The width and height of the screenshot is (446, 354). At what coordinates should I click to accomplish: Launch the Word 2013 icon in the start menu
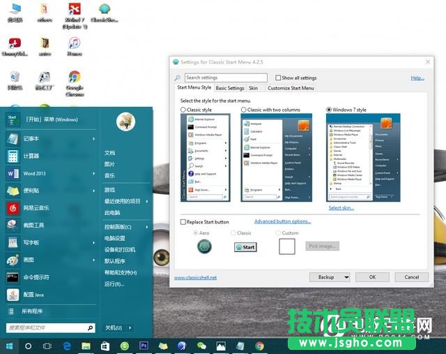click(13, 173)
